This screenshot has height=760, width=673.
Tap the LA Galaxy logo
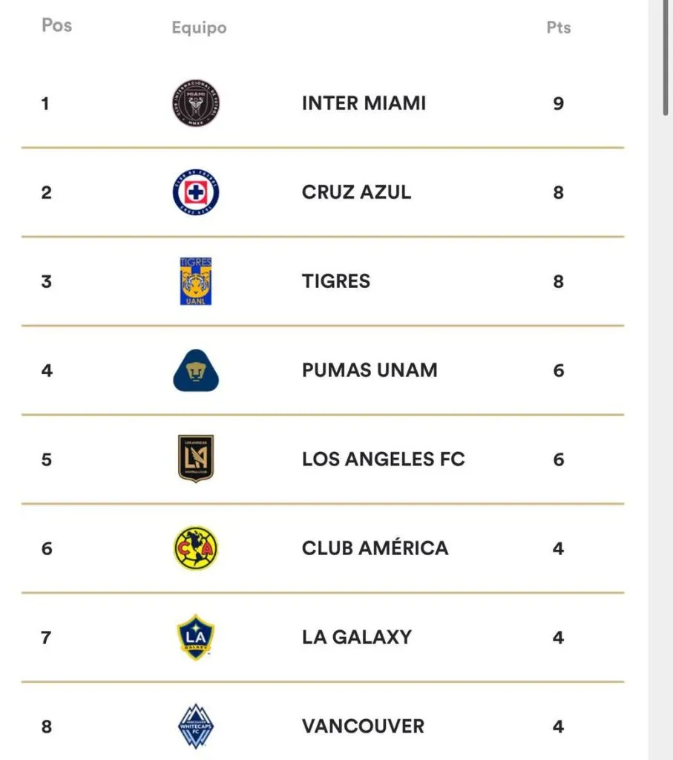click(196, 638)
